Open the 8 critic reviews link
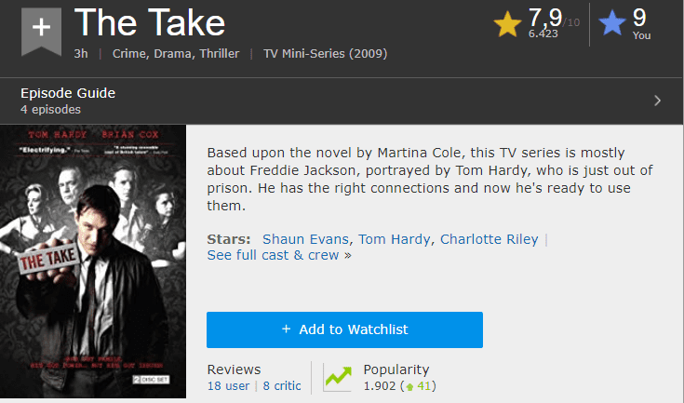The height and width of the screenshot is (403, 684). pos(281,385)
